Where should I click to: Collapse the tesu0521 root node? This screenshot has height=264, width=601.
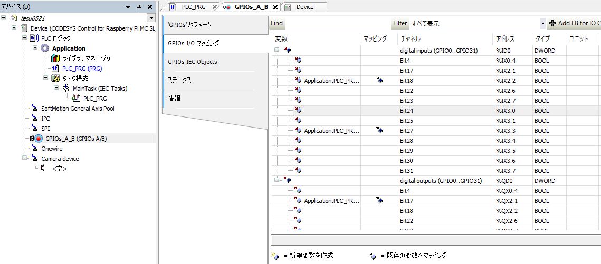click(x=4, y=18)
